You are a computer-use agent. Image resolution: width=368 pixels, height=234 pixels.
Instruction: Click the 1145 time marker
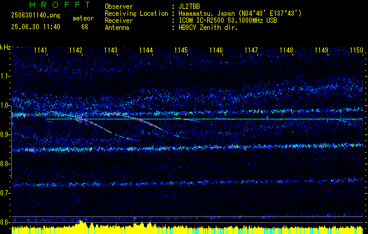pyautogui.click(x=181, y=50)
